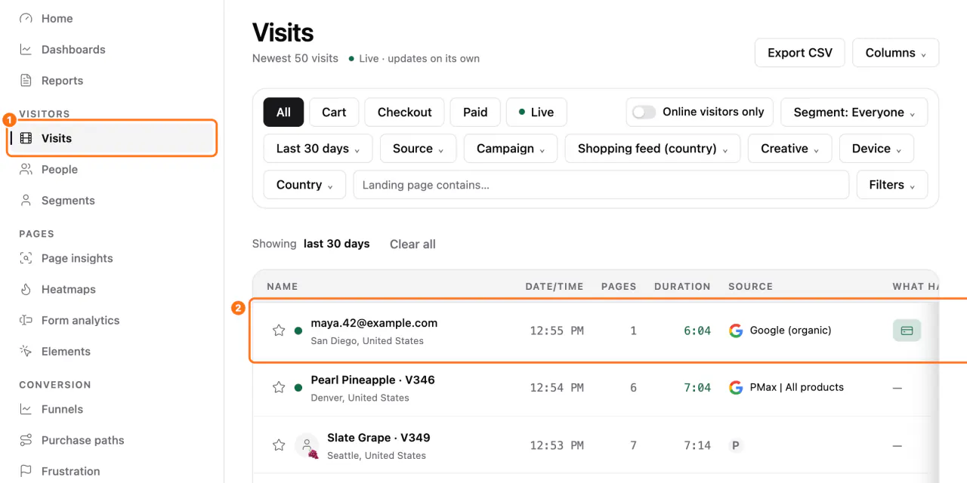This screenshot has width=967, height=483.
Task: Open the Dashboards chart icon
Action: [x=26, y=50]
